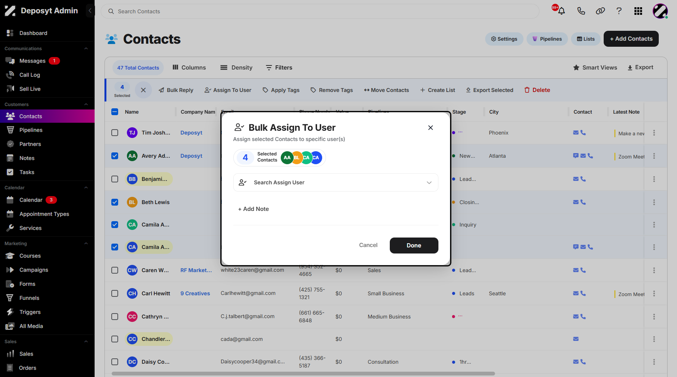Open the apps grid icon
Image resolution: width=677 pixels, height=377 pixels.
click(638, 11)
